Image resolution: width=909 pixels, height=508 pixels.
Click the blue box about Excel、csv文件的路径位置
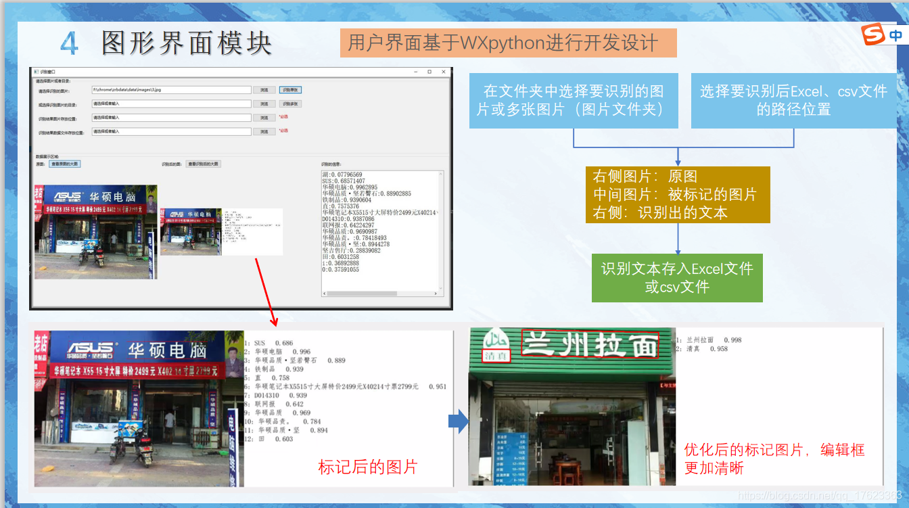click(x=794, y=100)
